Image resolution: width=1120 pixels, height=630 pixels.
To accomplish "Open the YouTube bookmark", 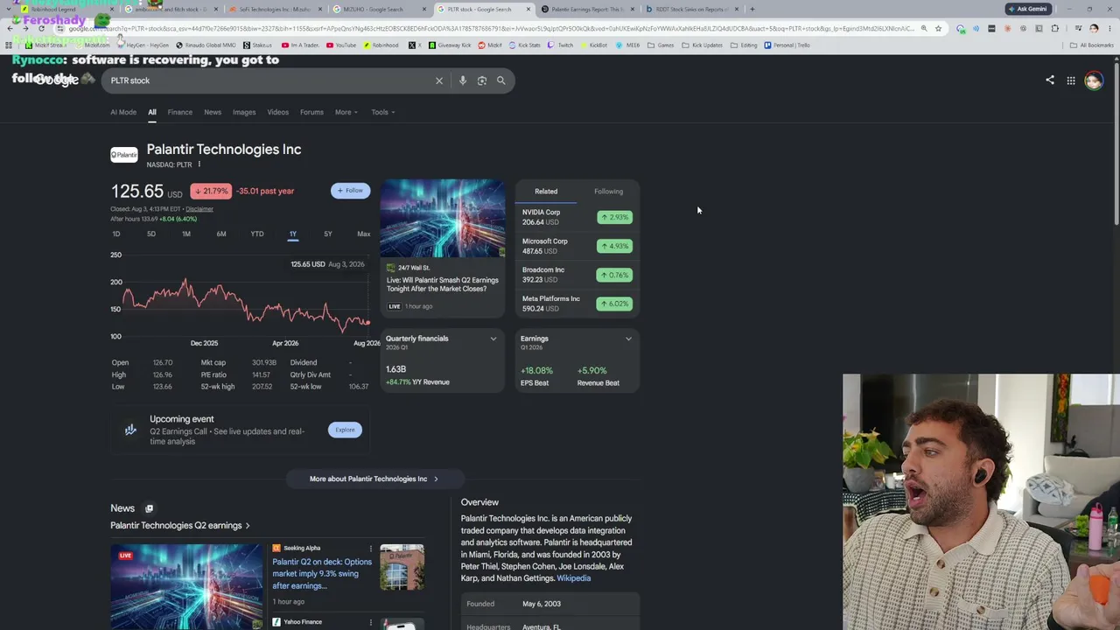I will [341, 45].
